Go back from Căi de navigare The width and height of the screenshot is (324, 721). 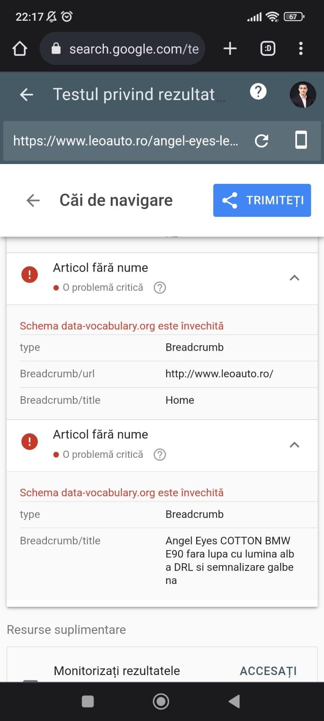(33, 200)
